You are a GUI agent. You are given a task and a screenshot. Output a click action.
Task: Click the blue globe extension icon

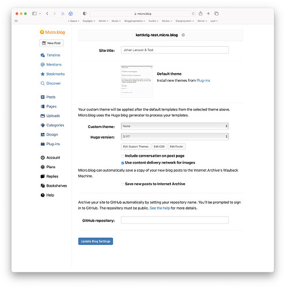pos(71,14)
